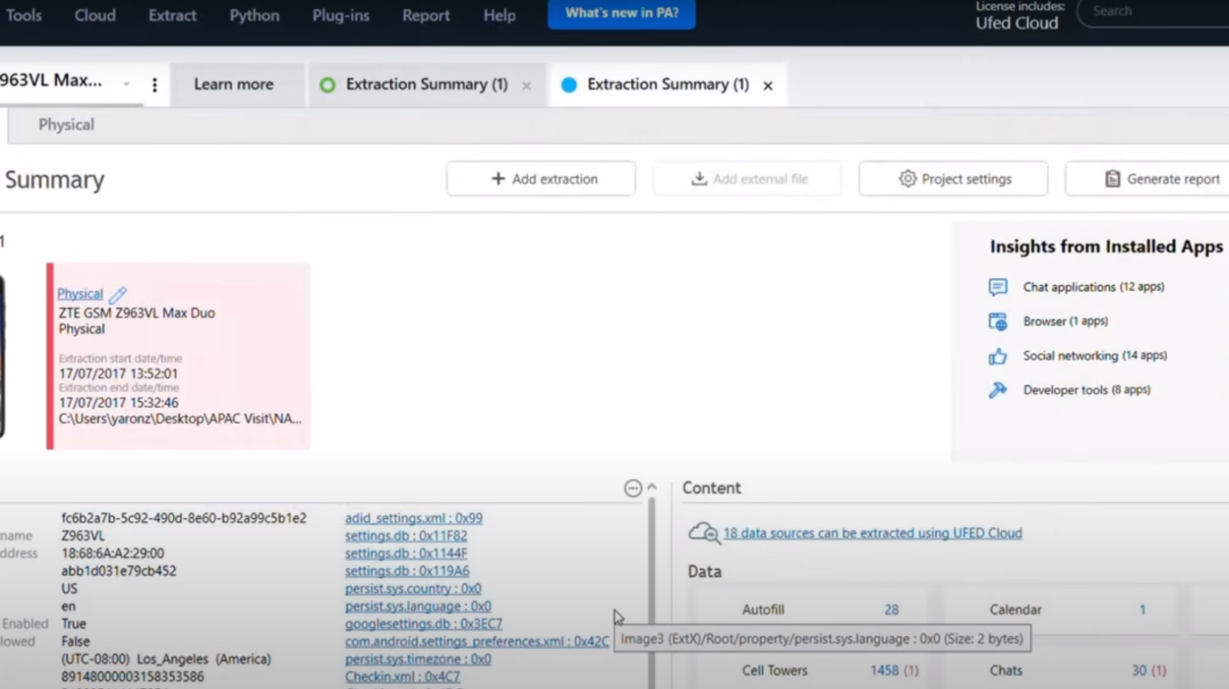Open the Report menu
Screen dimensions: 1229x689
click(x=426, y=15)
